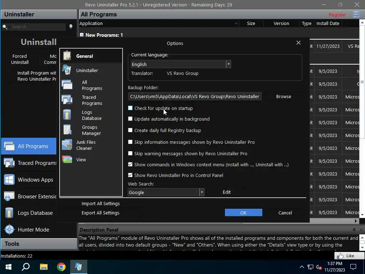365x274 pixels.
Task: Launch Chrome from the taskbar
Action: [61, 267]
